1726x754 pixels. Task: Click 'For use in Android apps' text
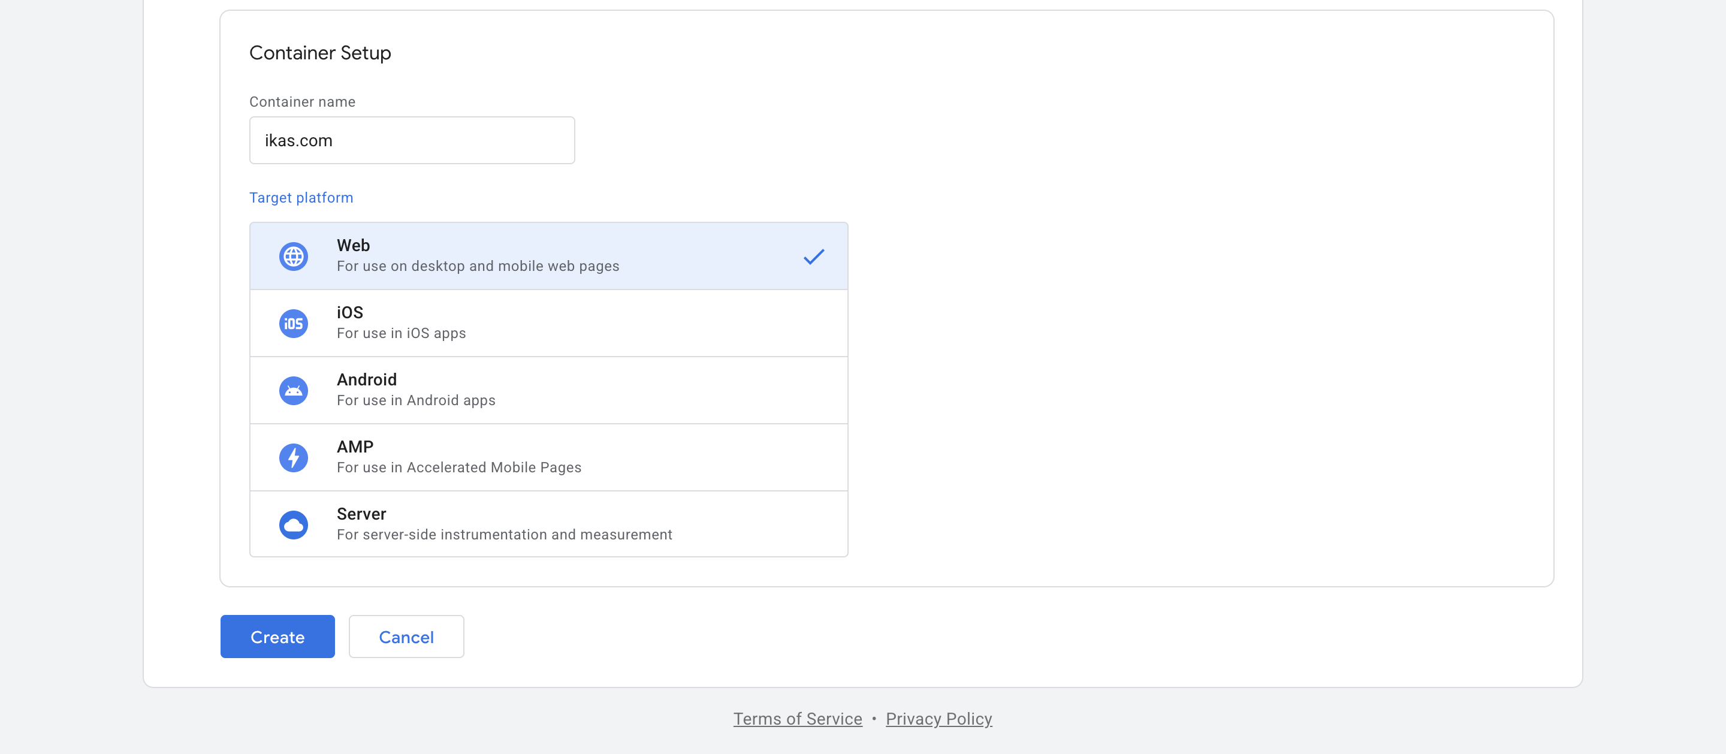point(416,400)
